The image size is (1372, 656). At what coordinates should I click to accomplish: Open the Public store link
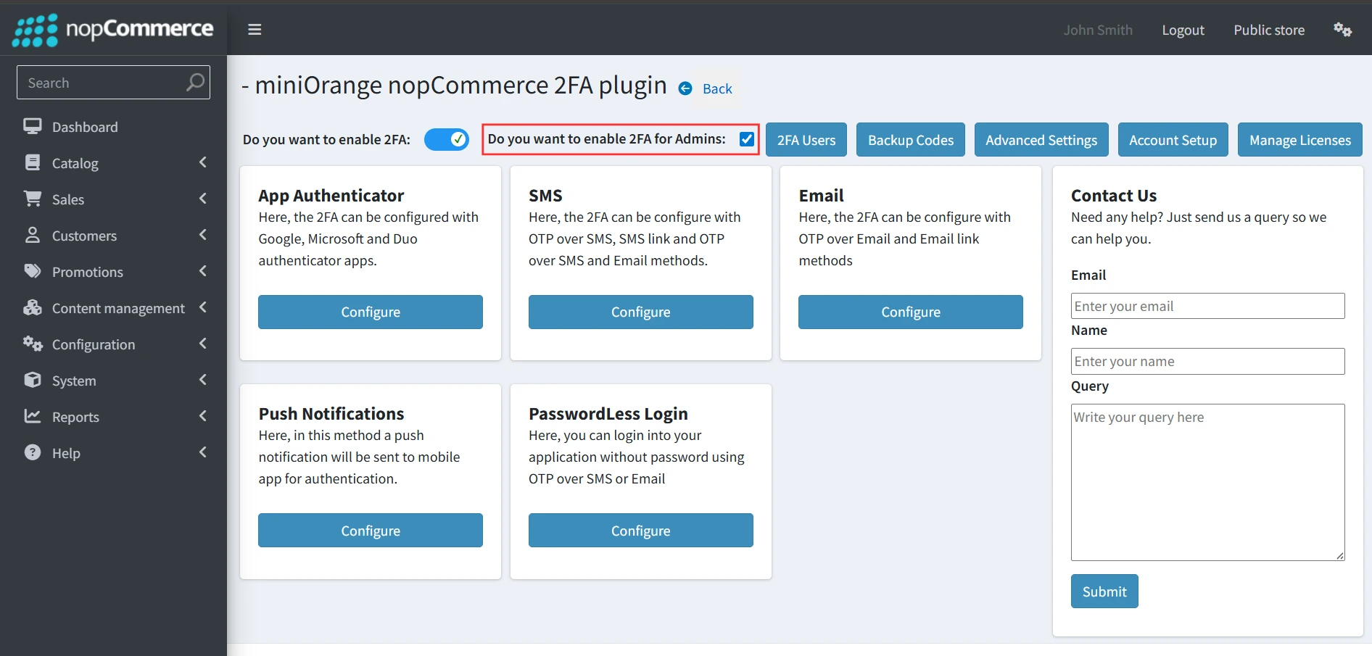pos(1269,30)
